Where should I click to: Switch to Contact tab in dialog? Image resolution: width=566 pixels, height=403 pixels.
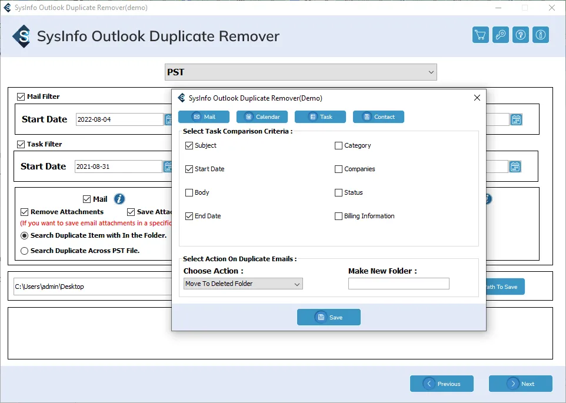click(x=379, y=117)
